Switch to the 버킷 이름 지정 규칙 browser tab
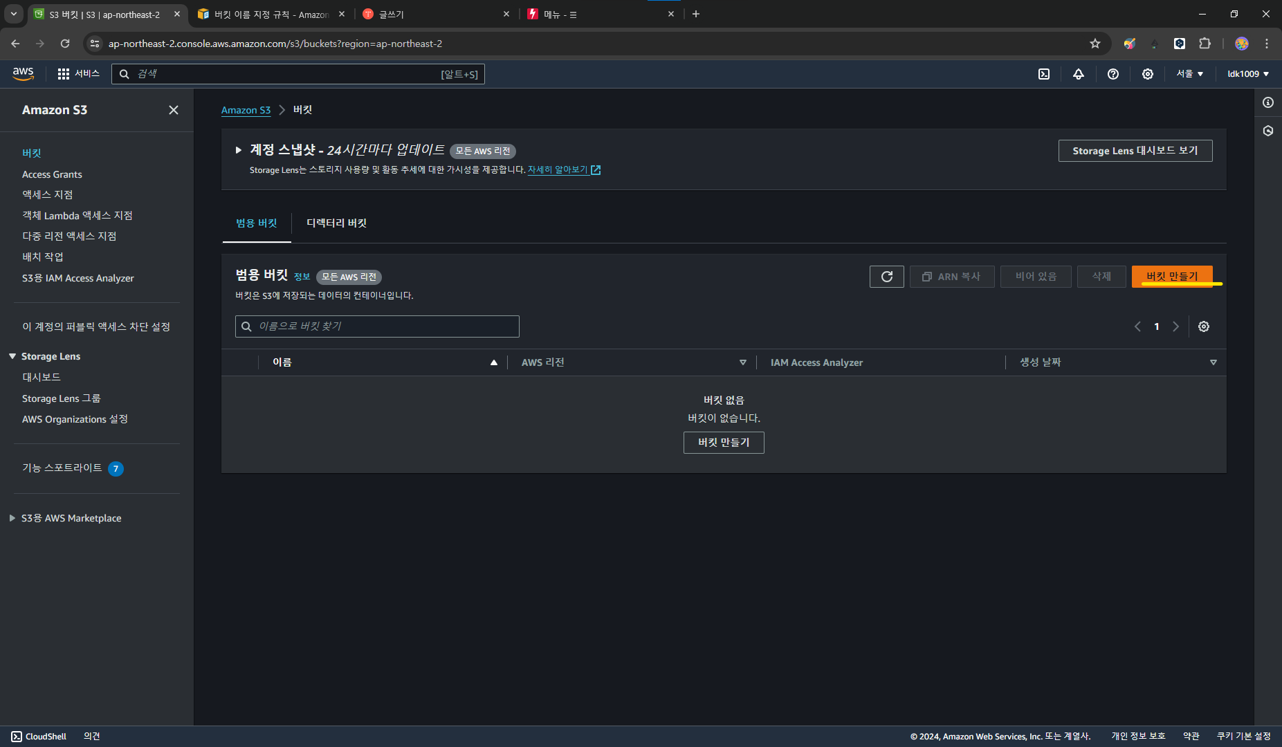The width and height of the screenshot is (1282, 747). [271, 15]
